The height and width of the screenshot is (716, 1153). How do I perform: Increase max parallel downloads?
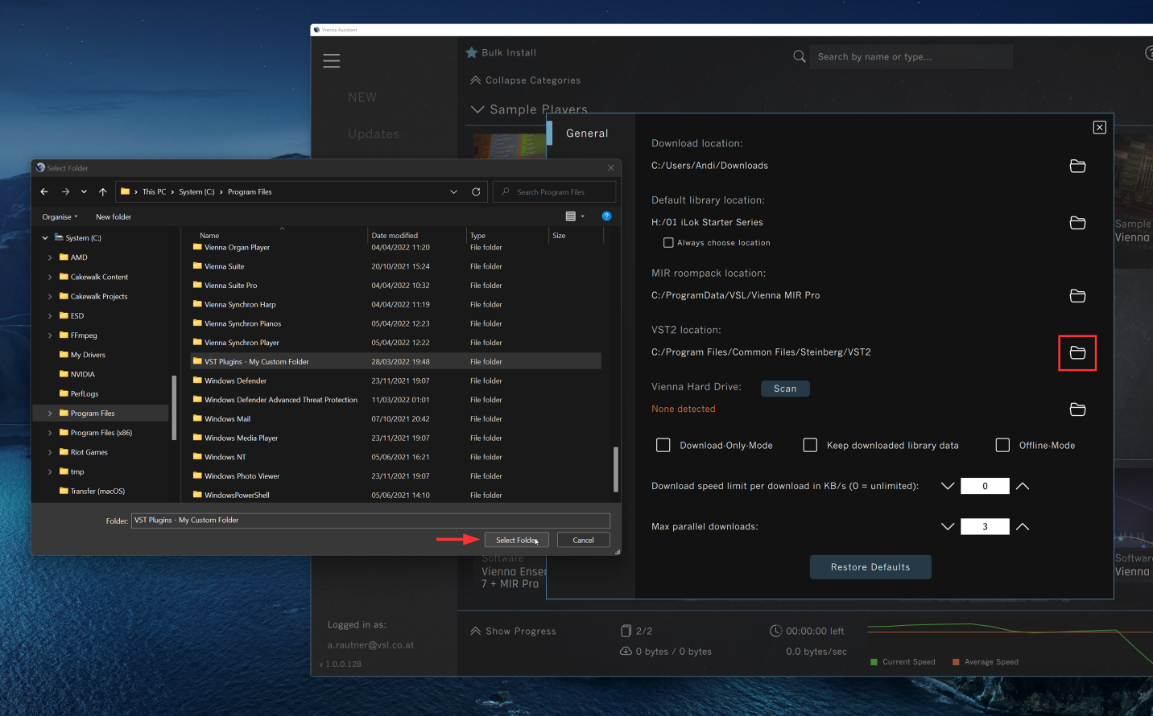coord(1023,526)
